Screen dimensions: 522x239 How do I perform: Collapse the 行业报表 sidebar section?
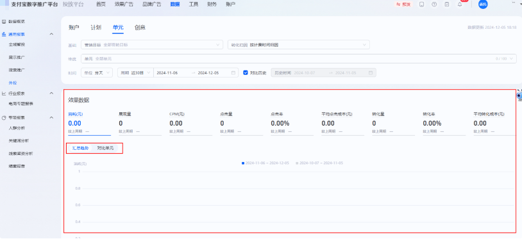(51, 94)
